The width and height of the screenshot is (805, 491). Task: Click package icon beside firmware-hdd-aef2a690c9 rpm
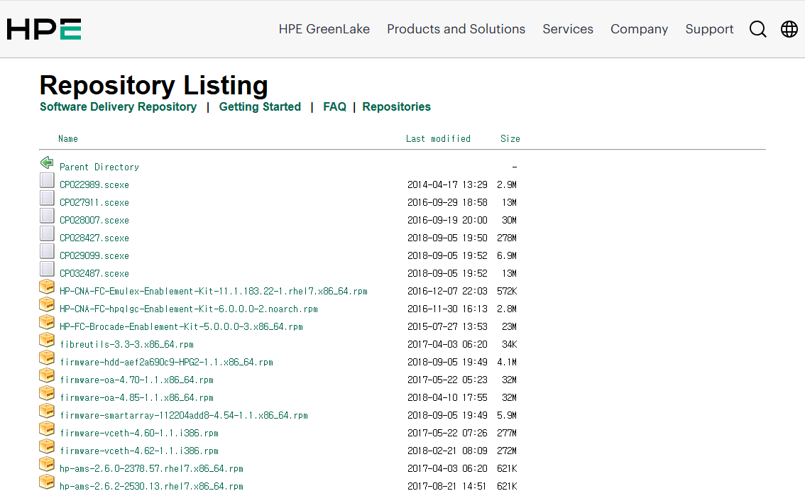47,358
